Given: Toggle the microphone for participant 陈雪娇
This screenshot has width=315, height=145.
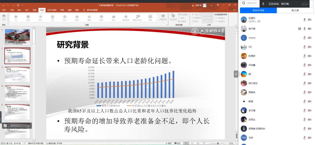Looking at the screenshot, I should (x=305, y=56).
